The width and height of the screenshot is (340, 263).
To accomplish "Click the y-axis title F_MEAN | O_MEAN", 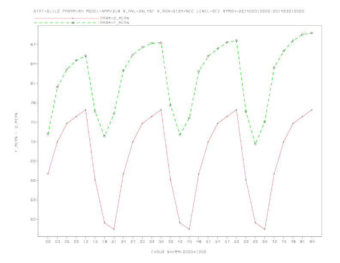I will pos(16,132).
